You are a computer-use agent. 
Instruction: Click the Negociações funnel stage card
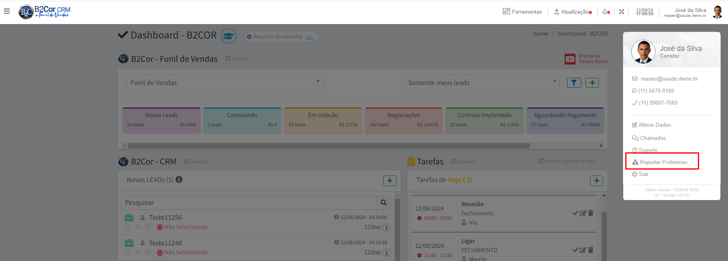click(x=404, y=120)
